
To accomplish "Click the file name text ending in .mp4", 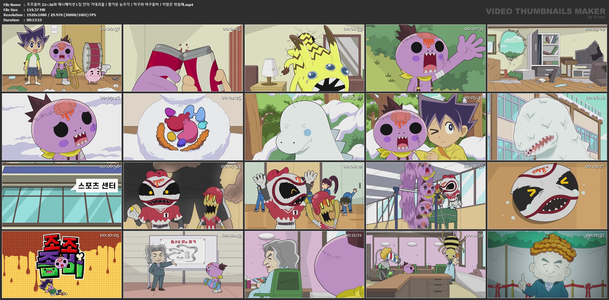I will click(x=110, y=4).
